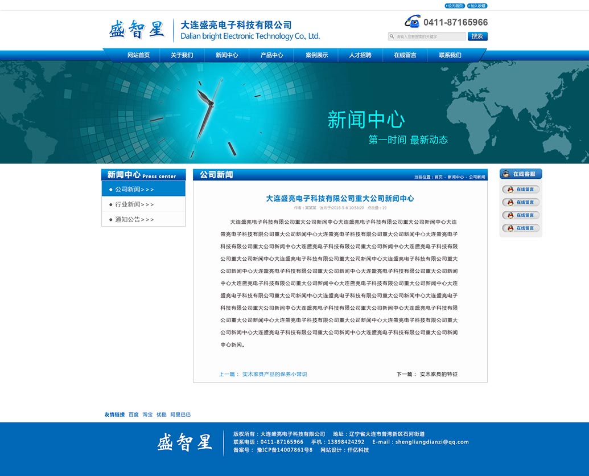Open 关于我们 in the navigation bar

182,55
